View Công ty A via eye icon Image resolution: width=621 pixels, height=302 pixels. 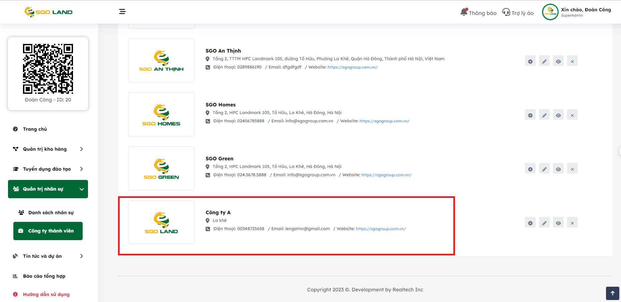(x=558, y=223)
